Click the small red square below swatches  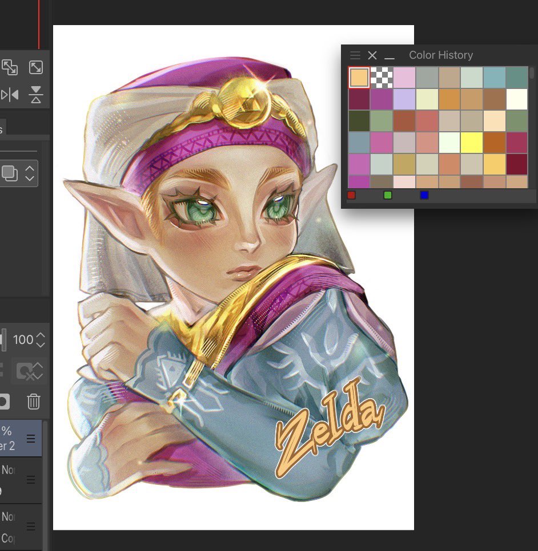tap(351, 195)
